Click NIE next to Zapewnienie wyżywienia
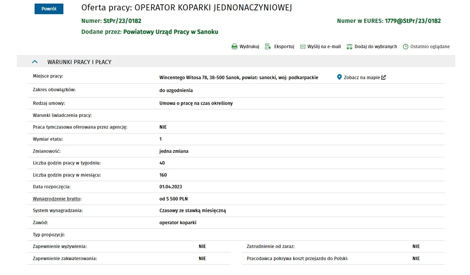470x275 pixels. point(202,247)
